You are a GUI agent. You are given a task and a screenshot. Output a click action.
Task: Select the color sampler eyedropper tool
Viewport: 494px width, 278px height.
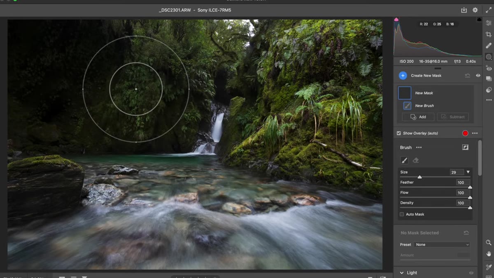pos(489,267)
